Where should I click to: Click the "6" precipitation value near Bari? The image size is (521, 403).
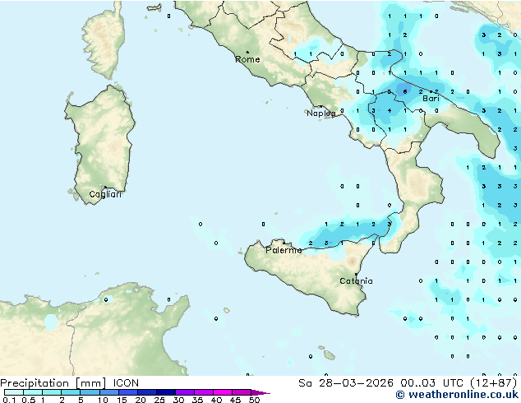405,92
